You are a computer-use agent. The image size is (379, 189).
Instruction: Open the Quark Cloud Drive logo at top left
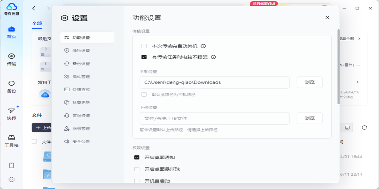[12, 8]
